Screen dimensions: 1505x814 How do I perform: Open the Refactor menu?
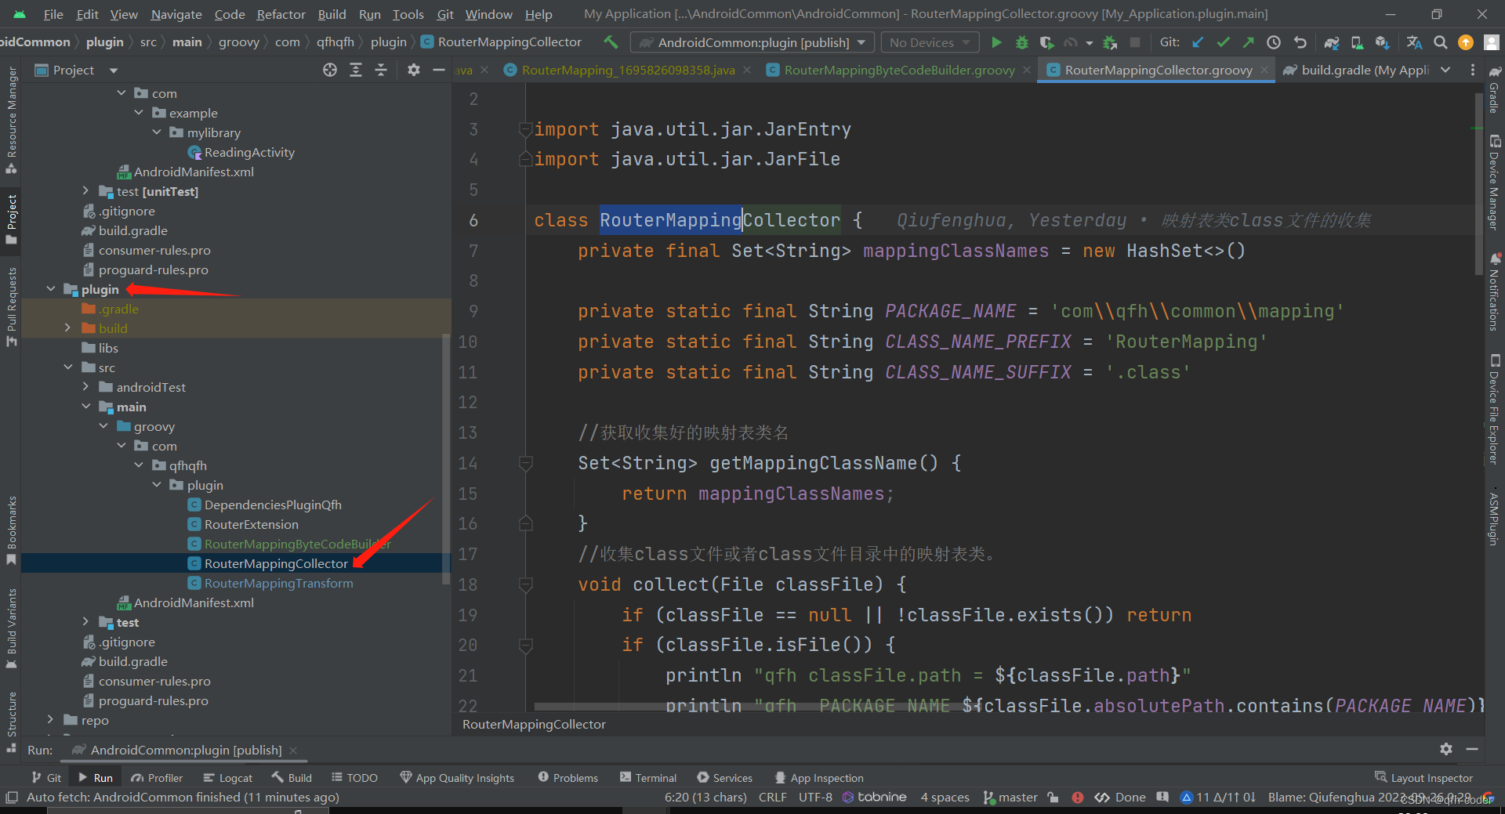coord(281,14)
